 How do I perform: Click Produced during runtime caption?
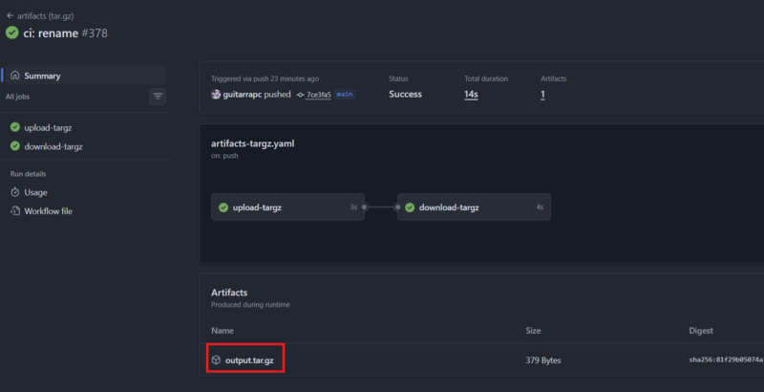coord(250,305)
